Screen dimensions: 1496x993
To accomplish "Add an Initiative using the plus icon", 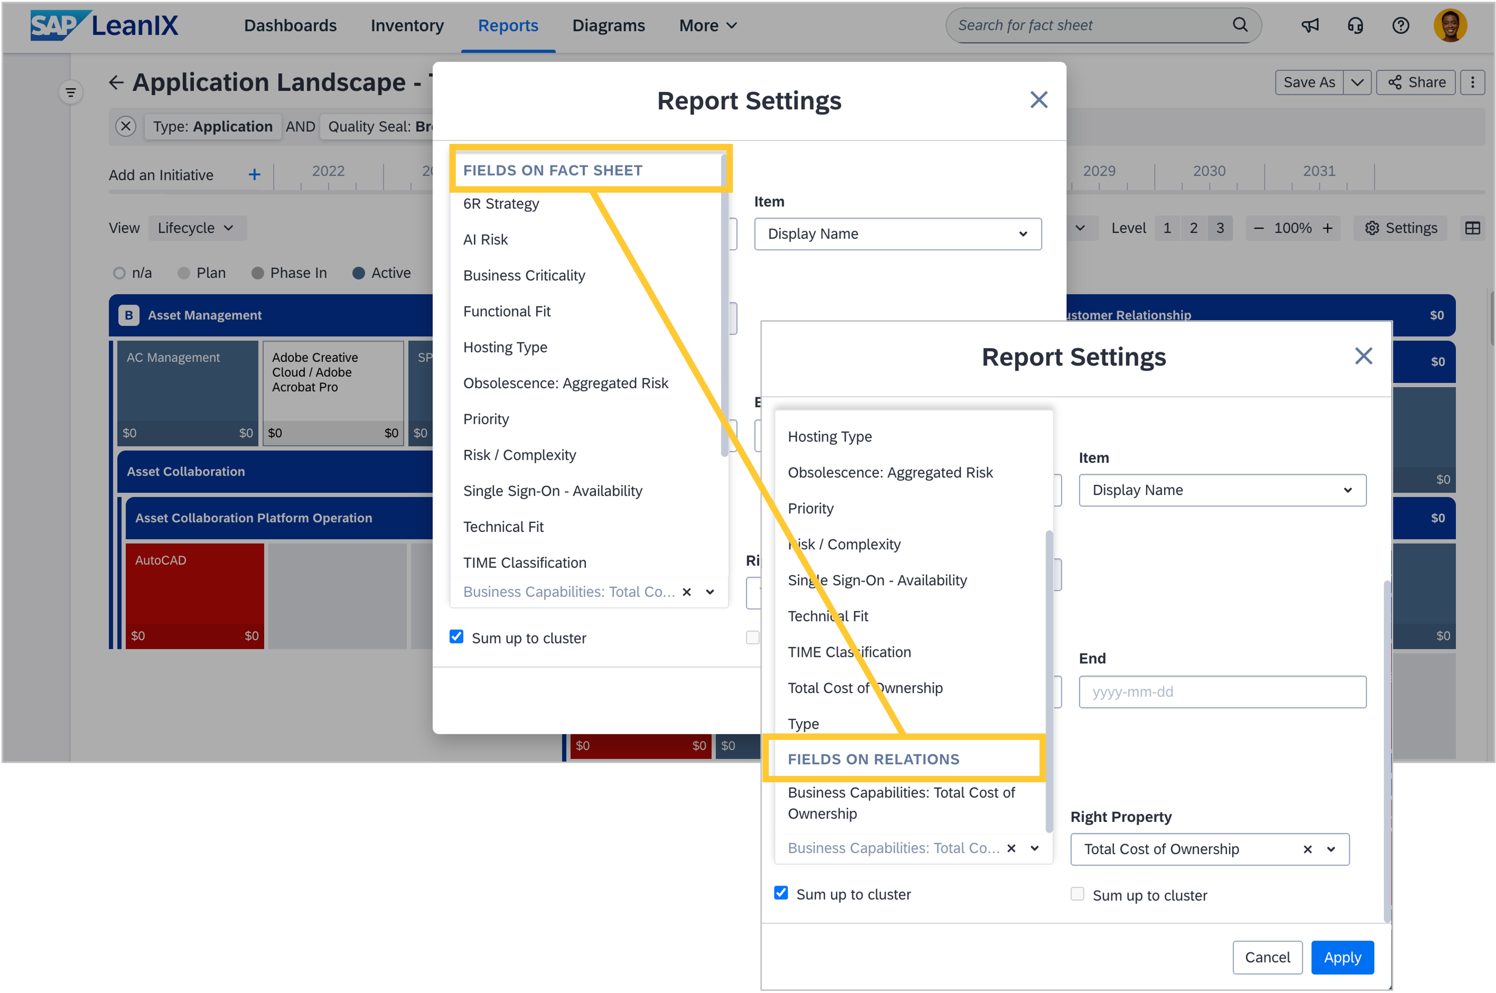I will 254,175.
